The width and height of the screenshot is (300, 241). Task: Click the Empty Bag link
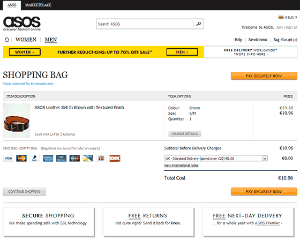29,148
